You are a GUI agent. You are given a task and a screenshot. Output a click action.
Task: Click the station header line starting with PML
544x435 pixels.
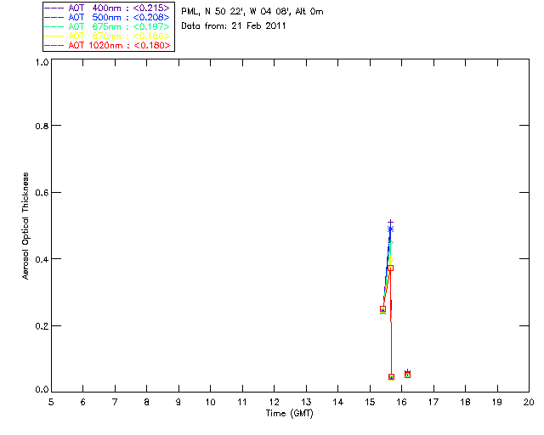coord(252,12)
